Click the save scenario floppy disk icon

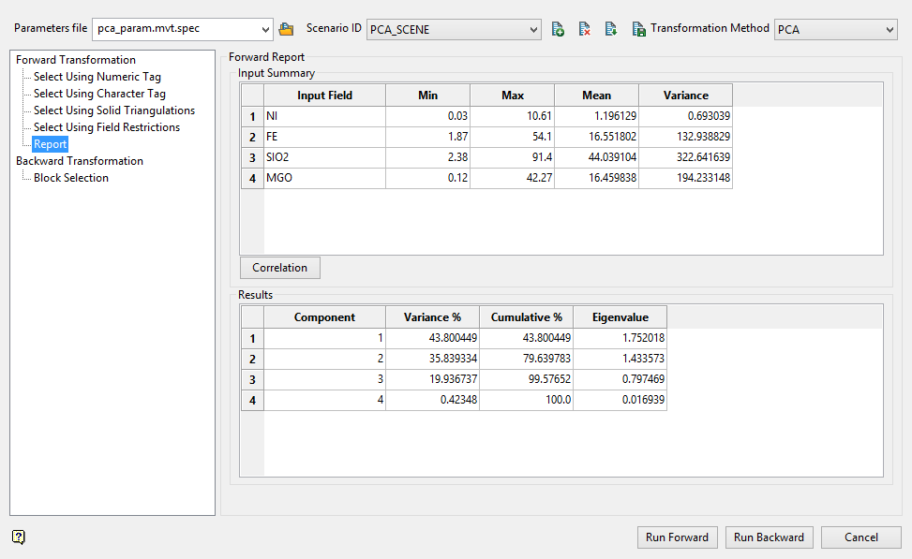638,30
